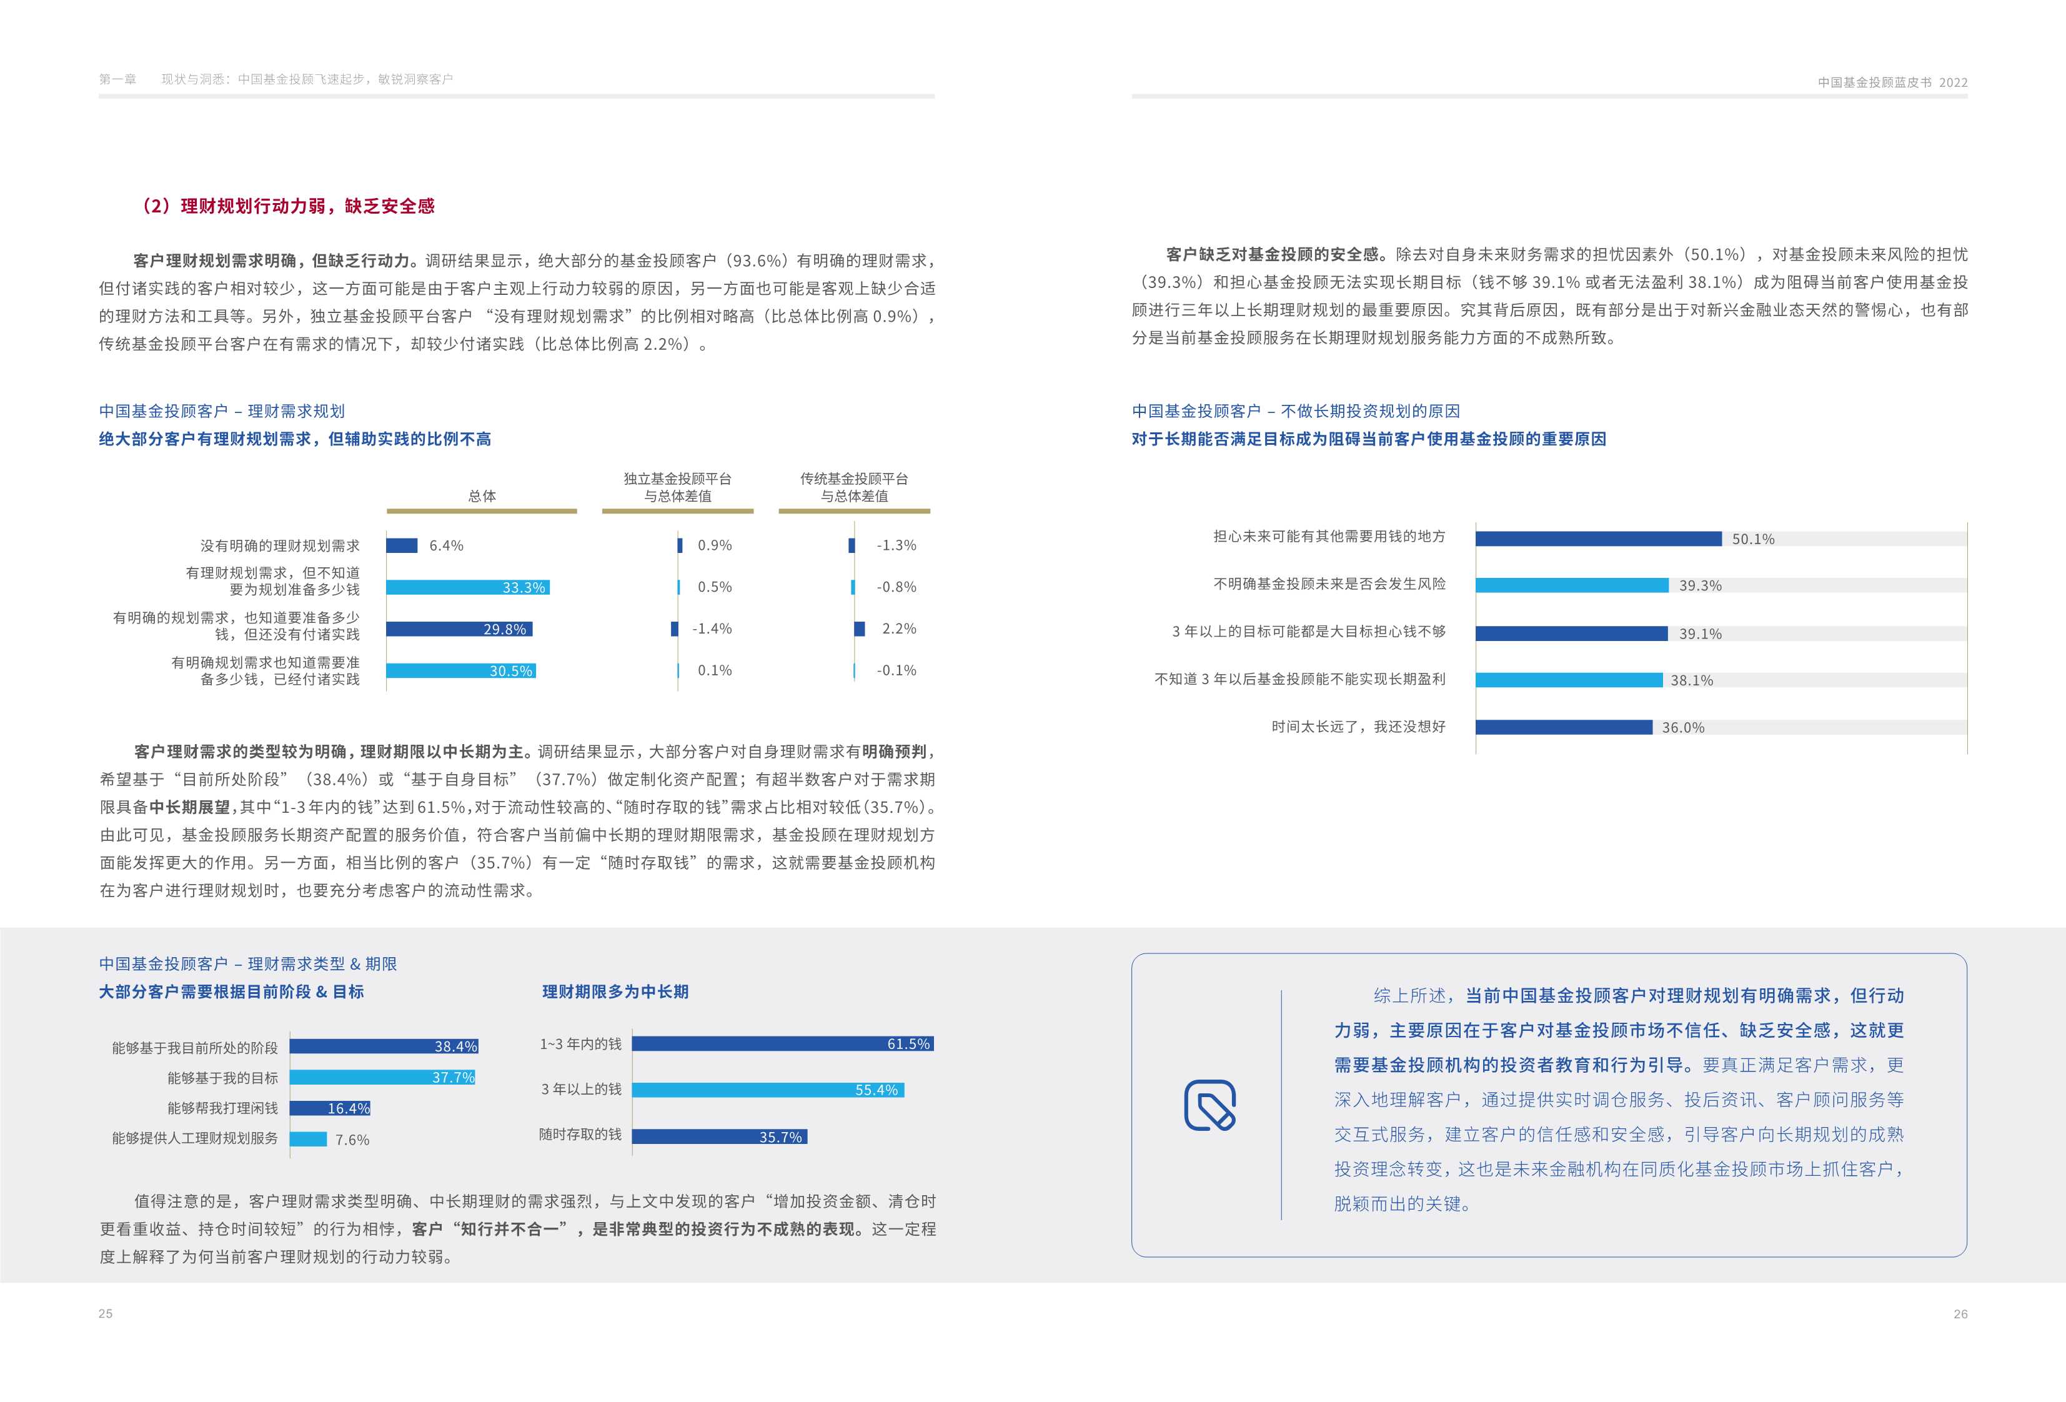Click the label 时间太长远了，我还没想好

(1358, 727)
